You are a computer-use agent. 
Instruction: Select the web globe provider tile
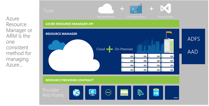coord(76,93)
